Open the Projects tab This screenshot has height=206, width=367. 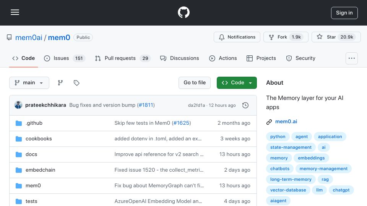click(261, 58)
